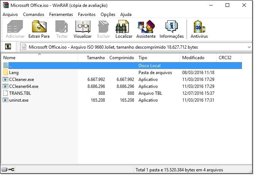Click 'Arquivo TBL' type cell

[150, 93]
